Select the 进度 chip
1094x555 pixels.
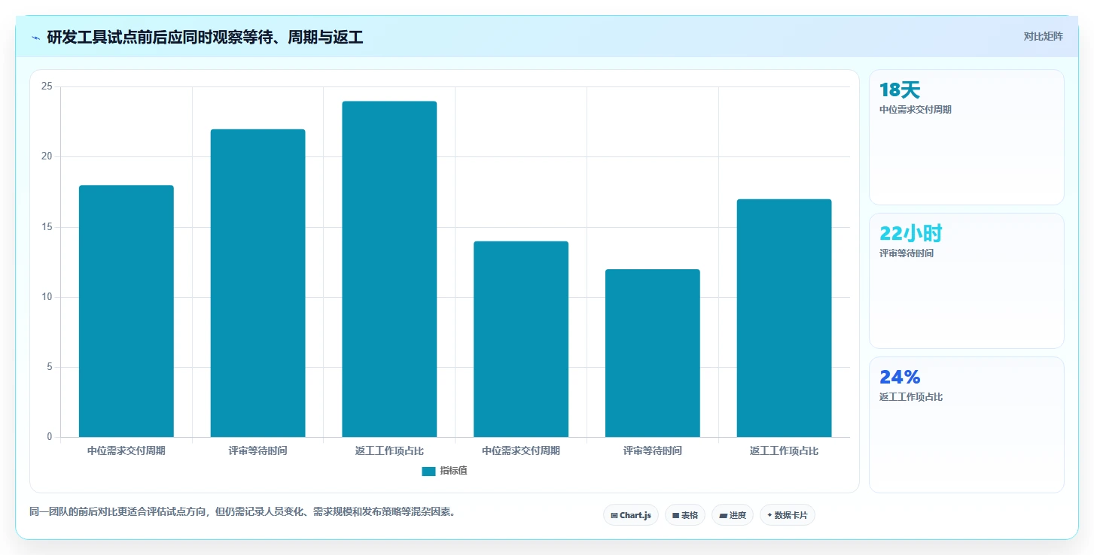coord(733,515)
